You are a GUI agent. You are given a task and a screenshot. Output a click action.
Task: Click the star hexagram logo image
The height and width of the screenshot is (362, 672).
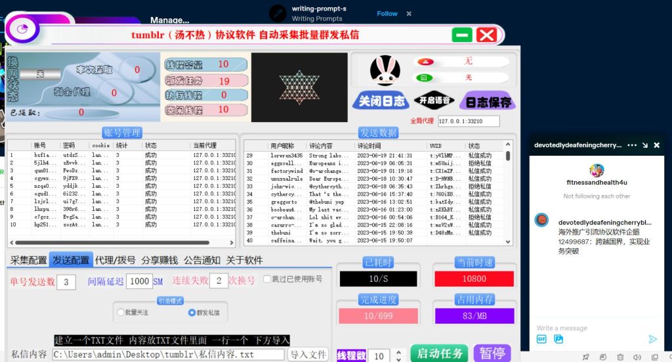coord(299,87)
